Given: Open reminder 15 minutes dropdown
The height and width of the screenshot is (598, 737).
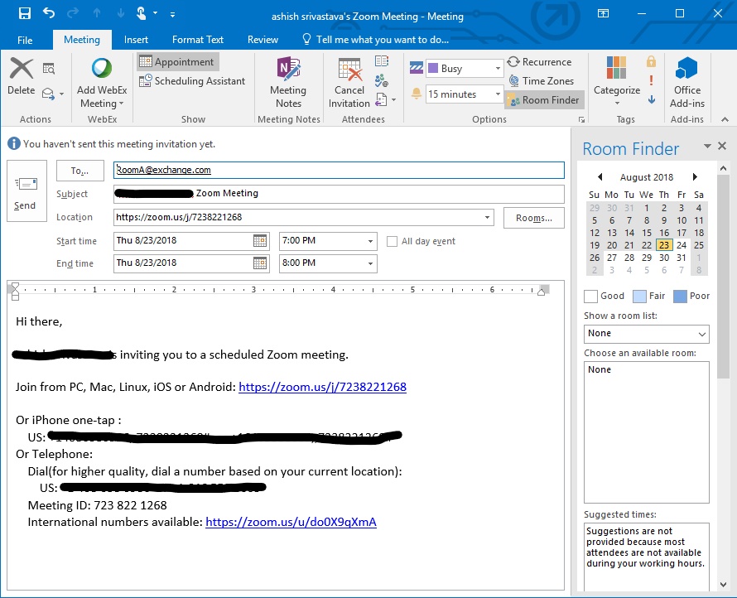Looking at the screenshot, I should (498, 94).
